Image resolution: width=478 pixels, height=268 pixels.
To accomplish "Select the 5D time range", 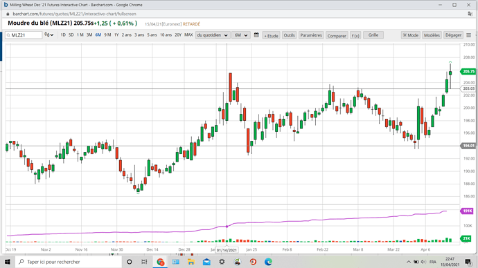I will [x=71, y=35].
